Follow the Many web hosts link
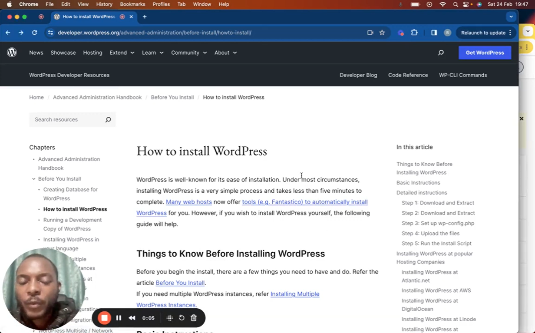 [189, 202]
